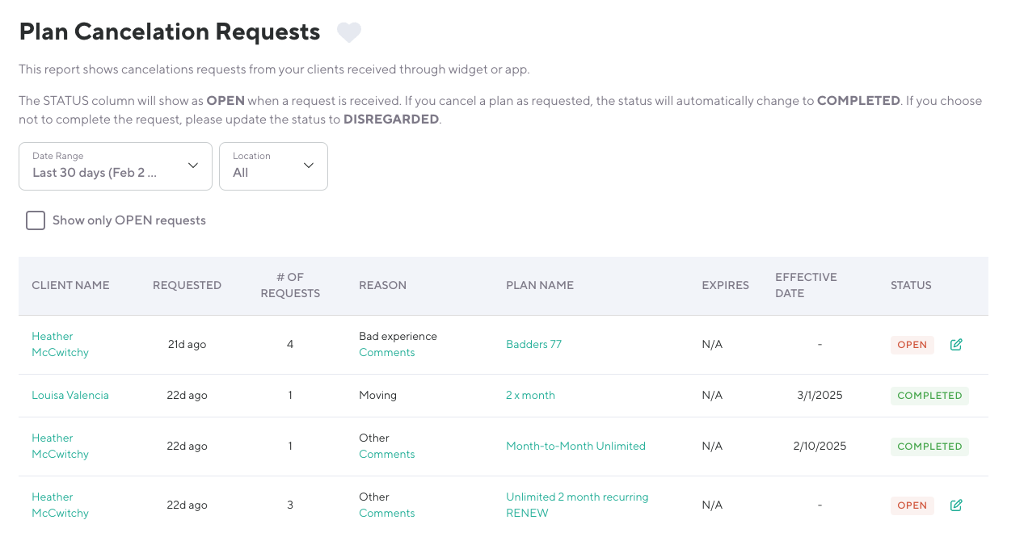The height and width of the screenshot is (541, 1024).
Task: Open the Month-to-Month Unlimited plan
Action: tap(575, 447)
